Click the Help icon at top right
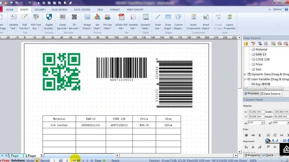This screenshot has width=289, height=162. 287,9
